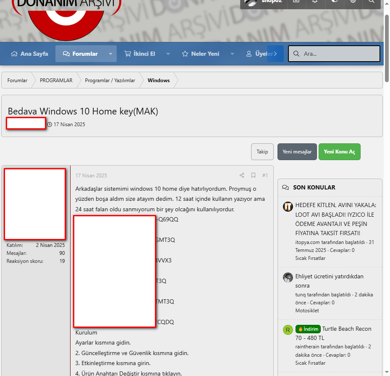Click the line "2. Güncelleştirme ve Güvenlik kısmına gidin."
390x376 pixels.
click(132, 353)
